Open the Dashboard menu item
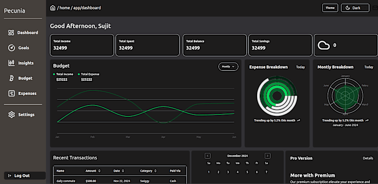 tap(23, 33)
